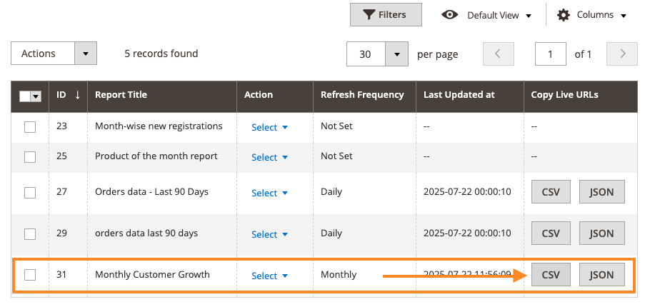Click the 'Month-wise new registrations' title
Viewport: 645px width, 307px height.
click(x=159, y=126)
